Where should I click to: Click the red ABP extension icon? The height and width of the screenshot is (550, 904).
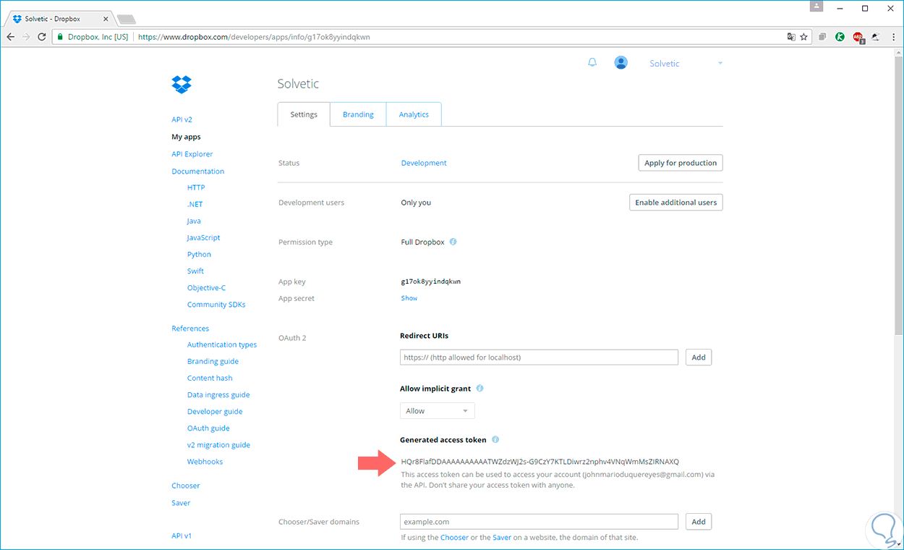(858, 37)
